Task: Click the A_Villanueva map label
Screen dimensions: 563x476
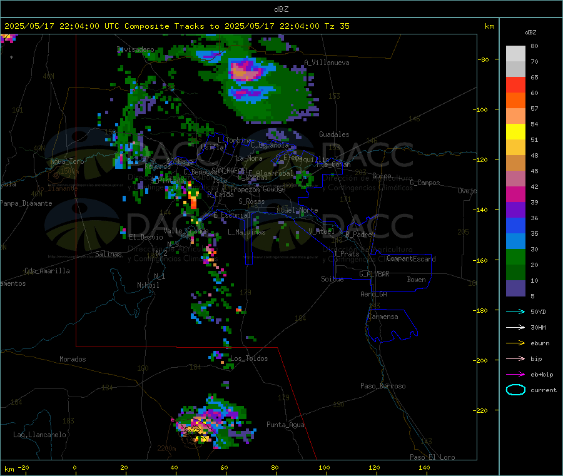Action: point(327,63)
